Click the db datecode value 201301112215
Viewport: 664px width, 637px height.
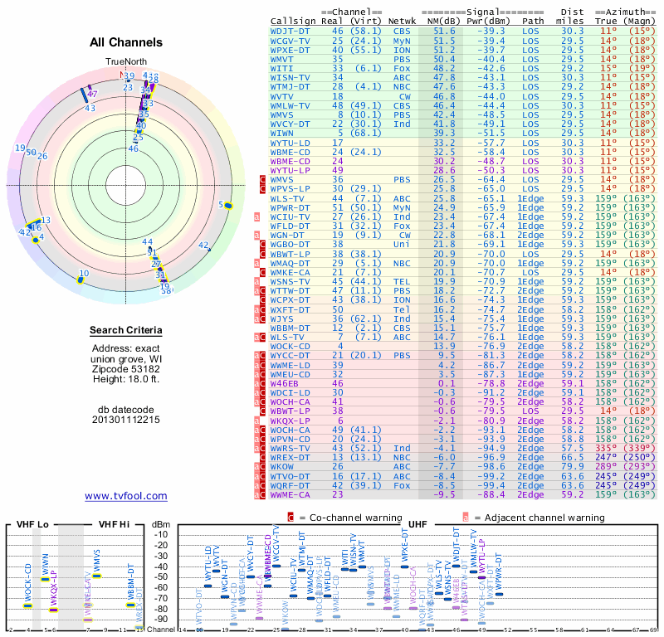pyautogui.click(x=126, y=420)
